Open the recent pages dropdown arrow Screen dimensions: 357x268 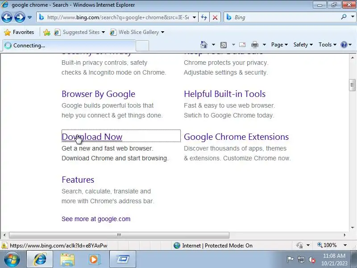coord(29,17)
